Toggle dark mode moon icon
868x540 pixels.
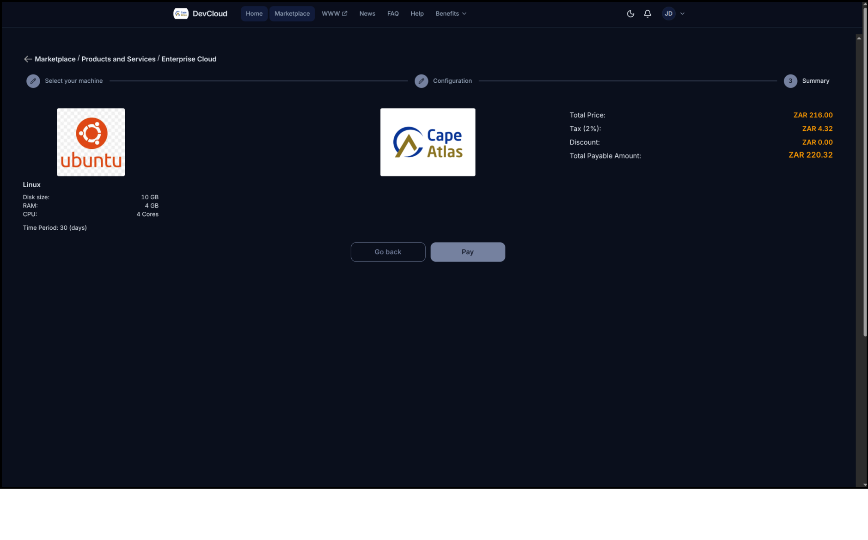(x=630, y=14)
